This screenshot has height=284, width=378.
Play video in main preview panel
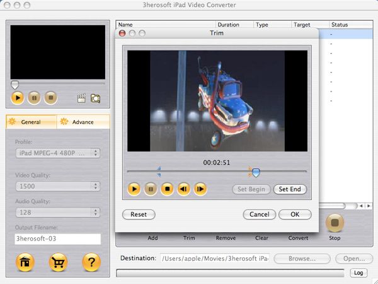tap(18, 98)
